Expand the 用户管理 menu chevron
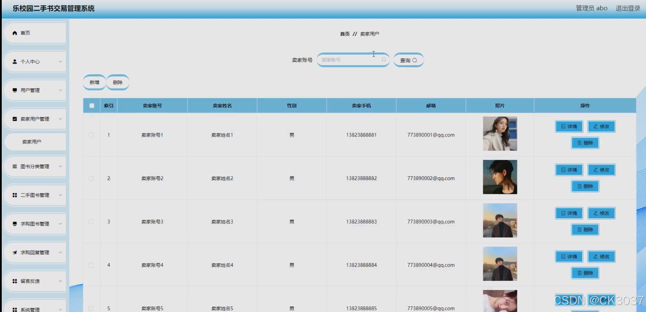Screen dimensions: 646x312 60,90
